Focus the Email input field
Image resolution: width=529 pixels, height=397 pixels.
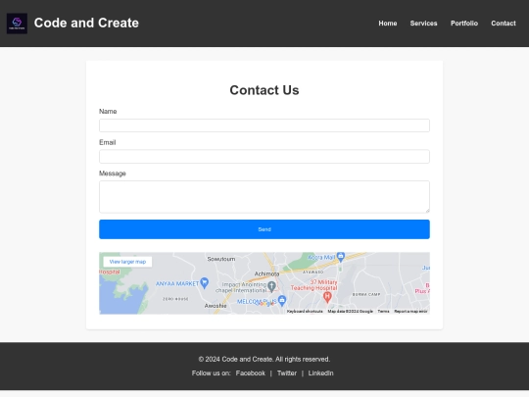pyautogui.click(x=264, y=156)
